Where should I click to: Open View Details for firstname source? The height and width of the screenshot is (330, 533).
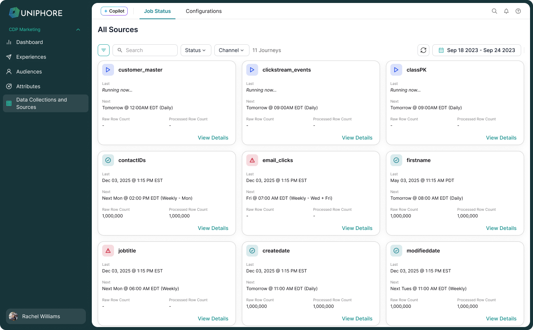pyautogui.click(x=501, y=228)
